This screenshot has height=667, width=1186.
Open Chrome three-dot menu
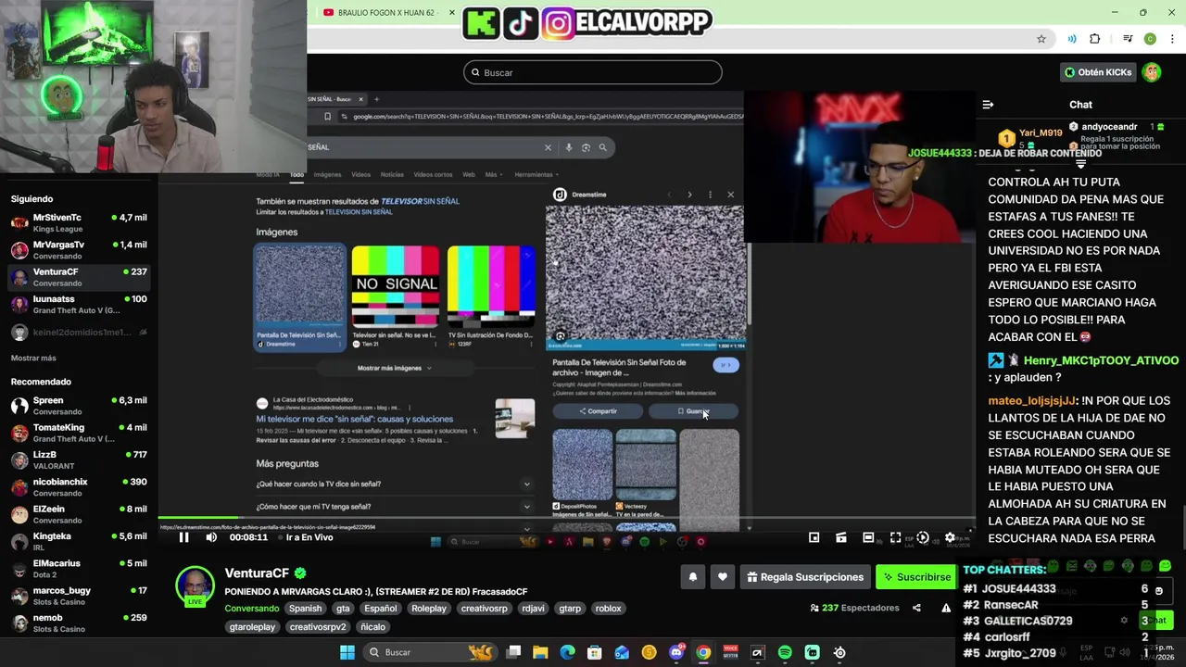click(x=1172, y=39)
